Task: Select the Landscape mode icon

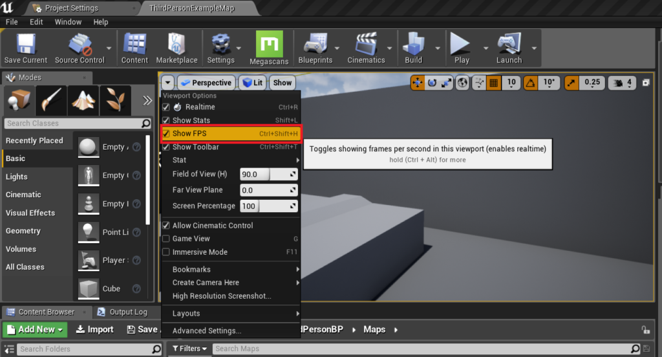Action: 83,100
